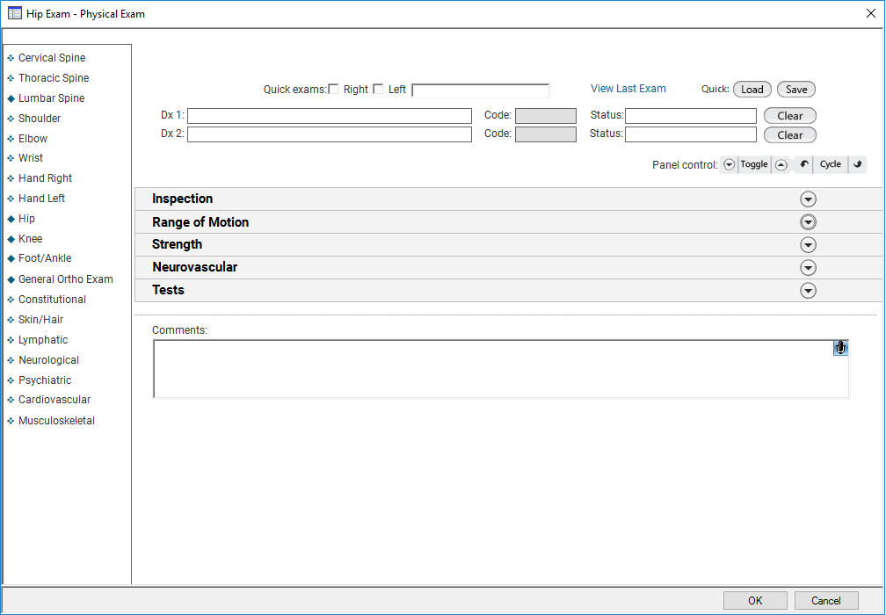The width and height of the screenshot is (886, 615).
Task: Click the Cycle panel control button
Action: pyautogui.click(x=830, y=164)
